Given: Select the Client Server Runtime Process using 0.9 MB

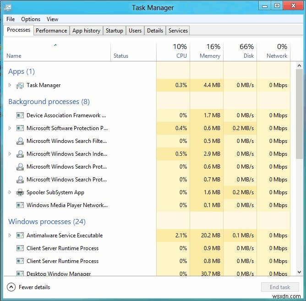Looking at the screenshot, I should pyautogui.click(x=62, y=248).
